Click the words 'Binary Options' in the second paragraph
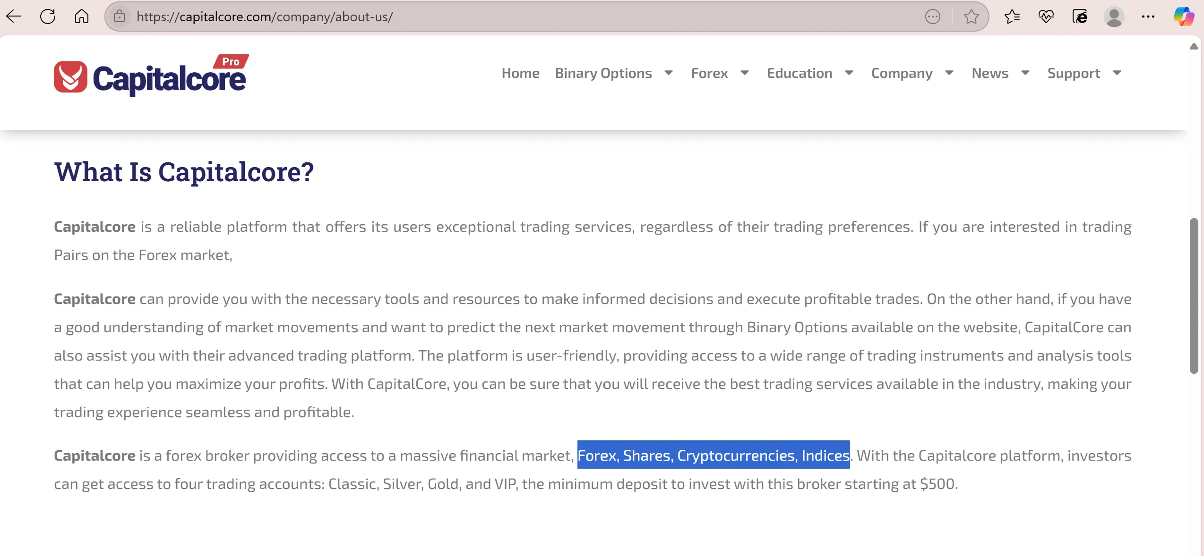This screenshot has height=556, width=1204. click(797, 328)
